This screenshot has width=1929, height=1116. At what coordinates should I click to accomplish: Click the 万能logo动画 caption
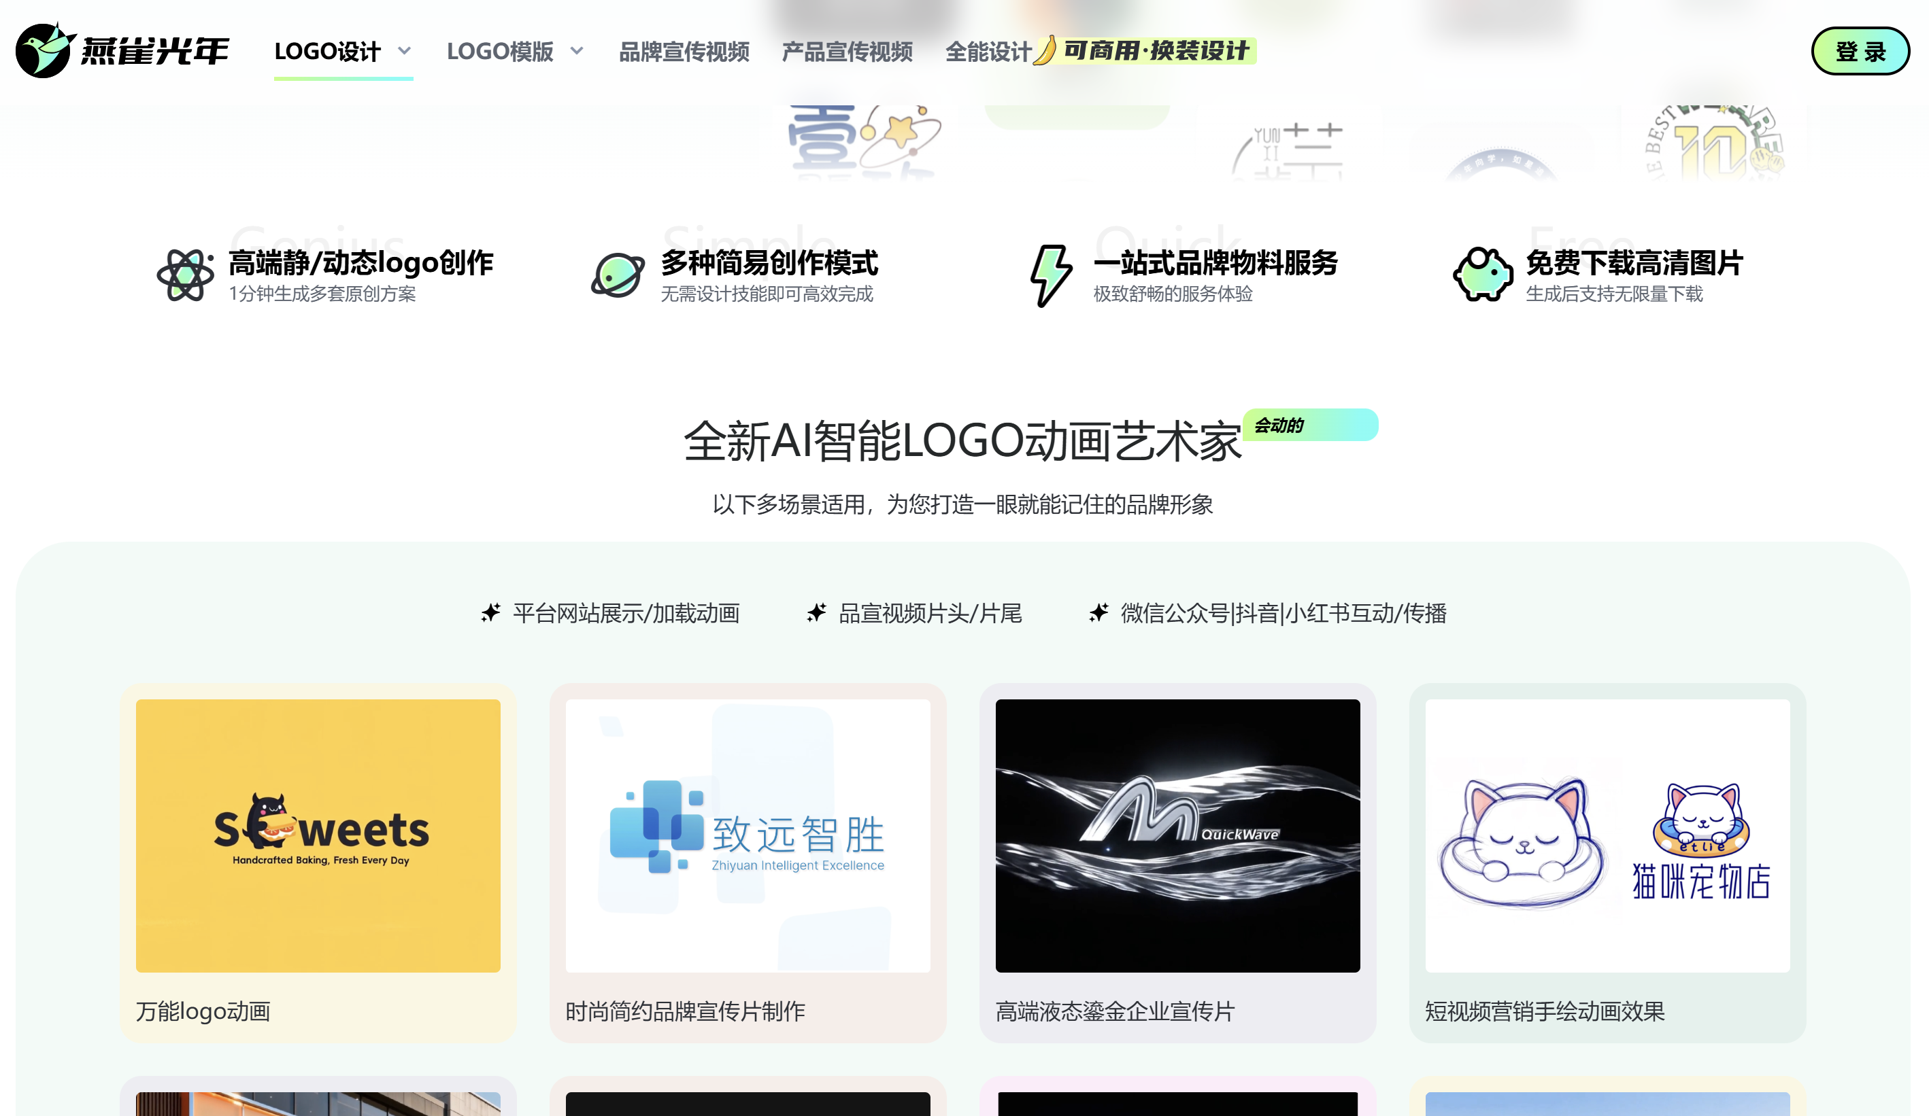click(203, 1012)
